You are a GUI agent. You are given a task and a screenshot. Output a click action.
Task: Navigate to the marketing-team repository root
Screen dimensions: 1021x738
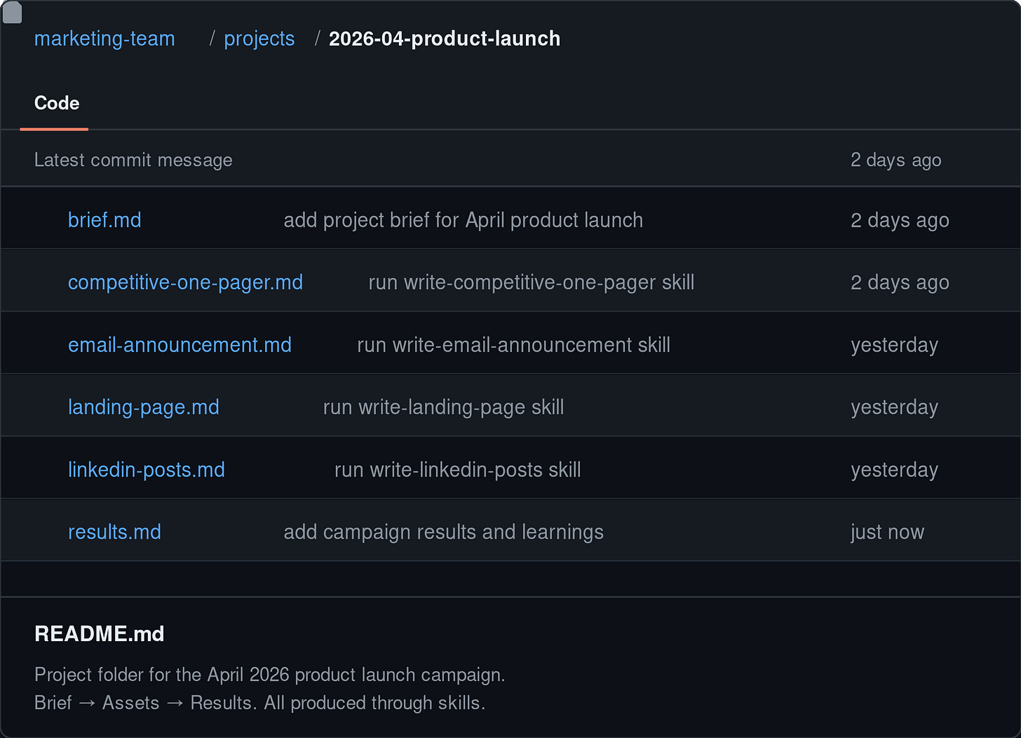click(x=104, y=39)
